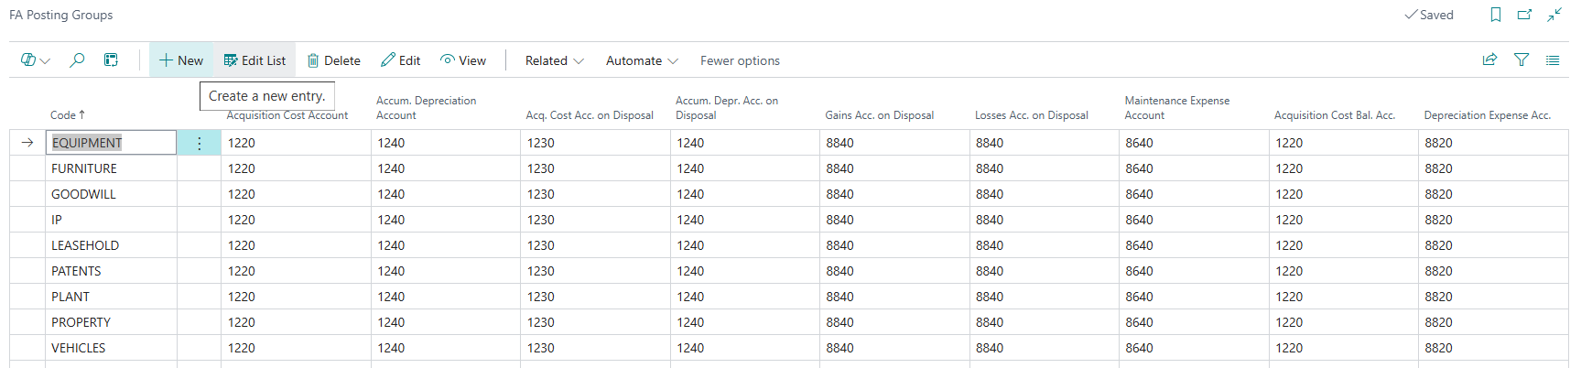The image size is (1581, 368).
Task: Collapse page with the diagonal arrows icon
Action: [x=1554, y=15]
